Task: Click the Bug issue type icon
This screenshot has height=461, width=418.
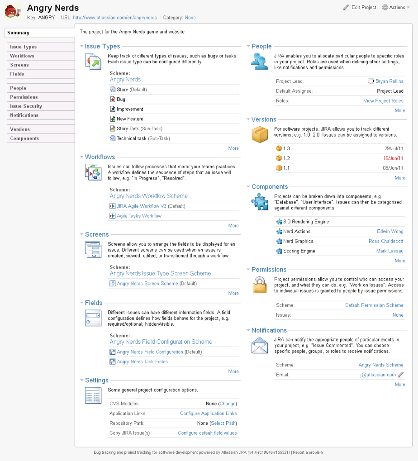Action: pyautogui.click(x=113, y=100)
